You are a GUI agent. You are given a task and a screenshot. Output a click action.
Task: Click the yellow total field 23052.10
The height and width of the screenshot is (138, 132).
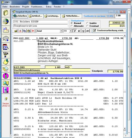coord(117,23)
